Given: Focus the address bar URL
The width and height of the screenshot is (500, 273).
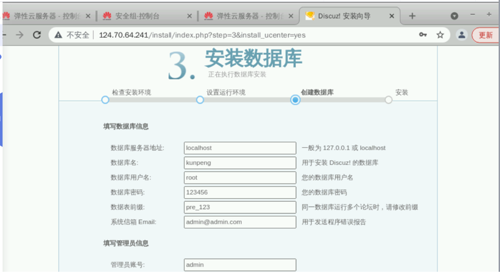Looking at the screenshot, I should [x=243, y=35].
